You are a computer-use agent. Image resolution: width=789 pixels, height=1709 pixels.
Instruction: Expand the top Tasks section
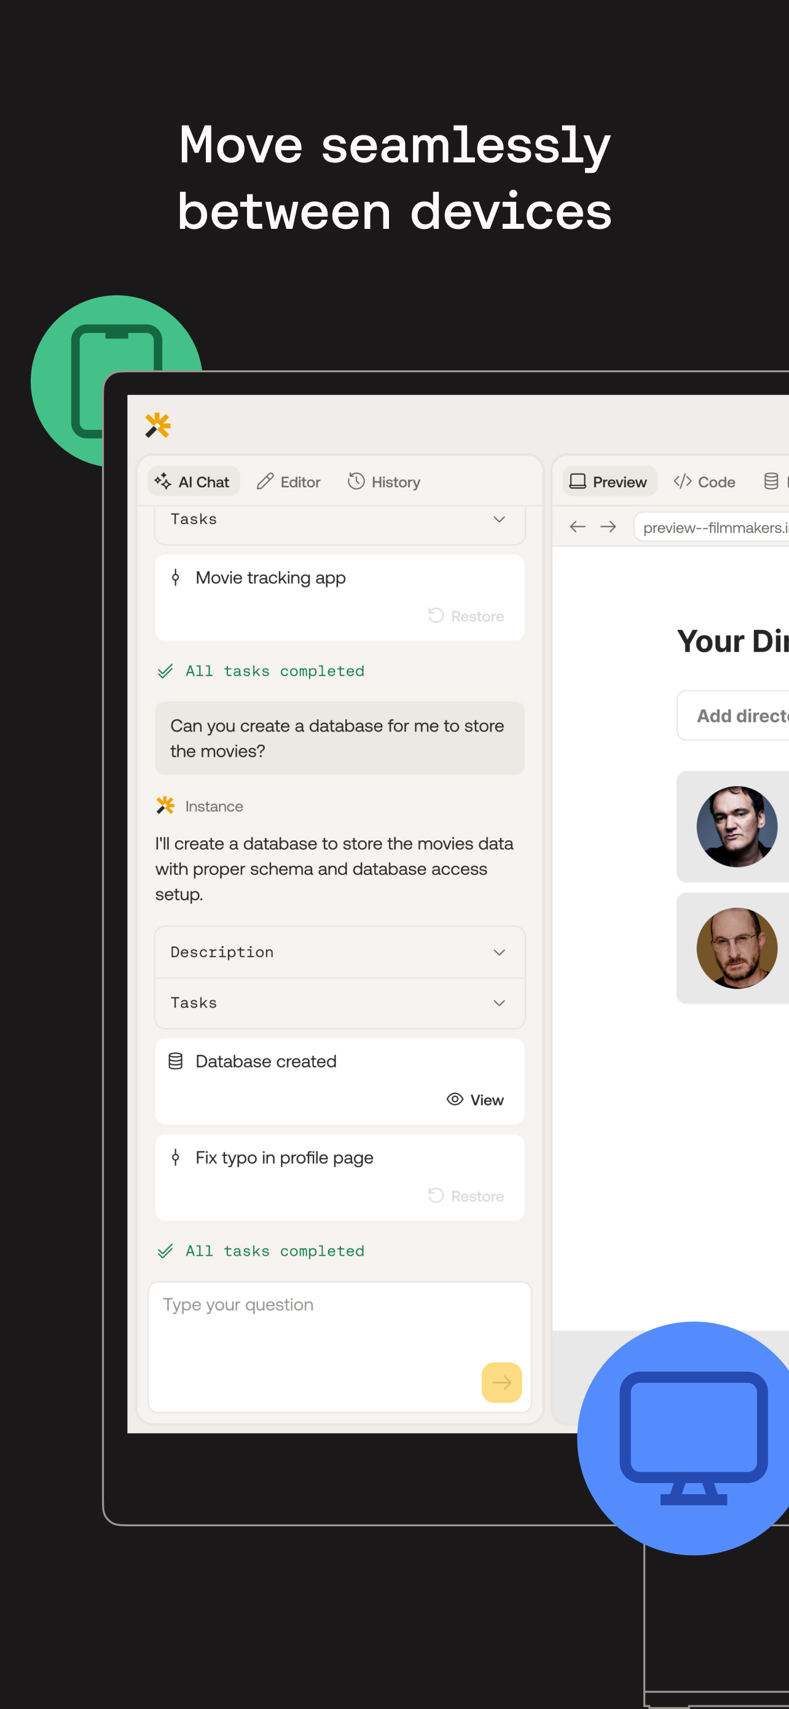tap(340, 519)
